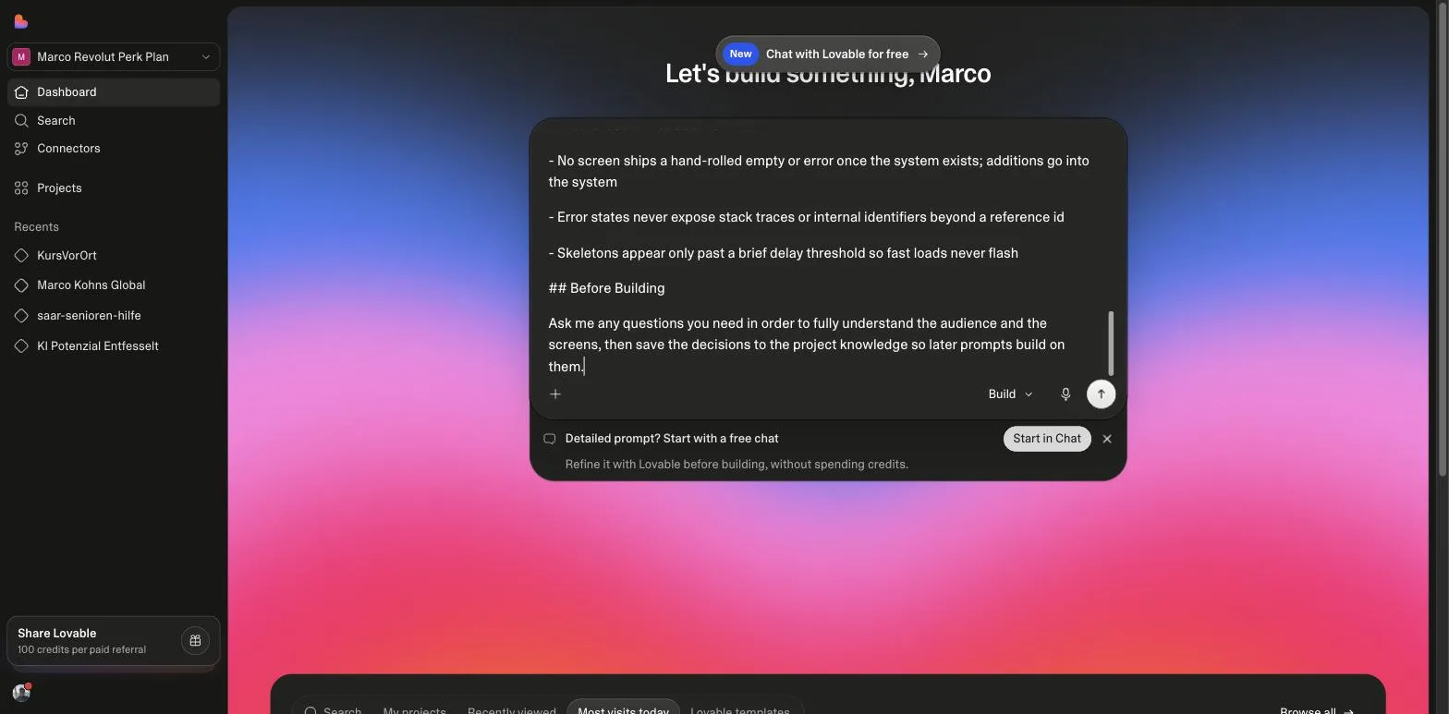Click the diamond icon next to KursVorOrt
1449x714 pixels.
pos(21,255)
